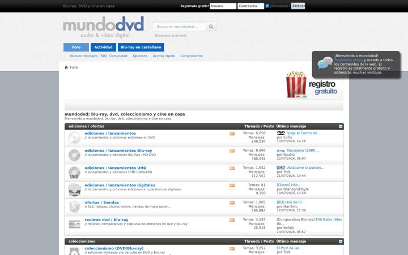Open coleccionismo (DVD/Blu-ray) forum link
The image size is (408, 255).
coord(114,248)
